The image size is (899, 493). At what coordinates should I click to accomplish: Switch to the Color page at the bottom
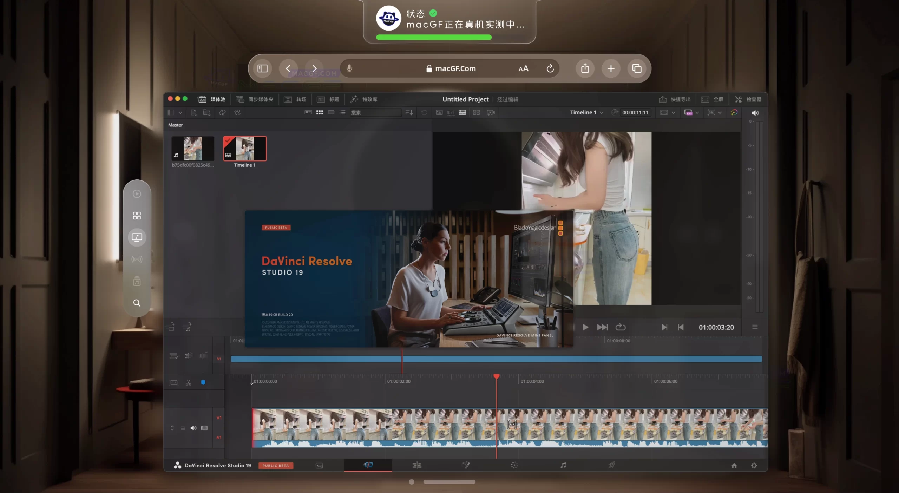point(514,465)
